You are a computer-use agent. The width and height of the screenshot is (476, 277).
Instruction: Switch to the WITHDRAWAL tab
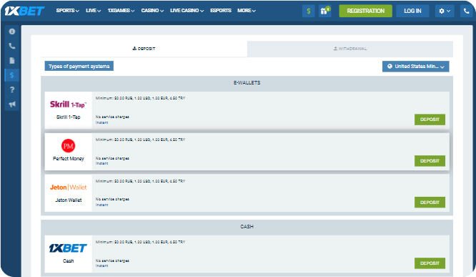click(x=350, y=49)
